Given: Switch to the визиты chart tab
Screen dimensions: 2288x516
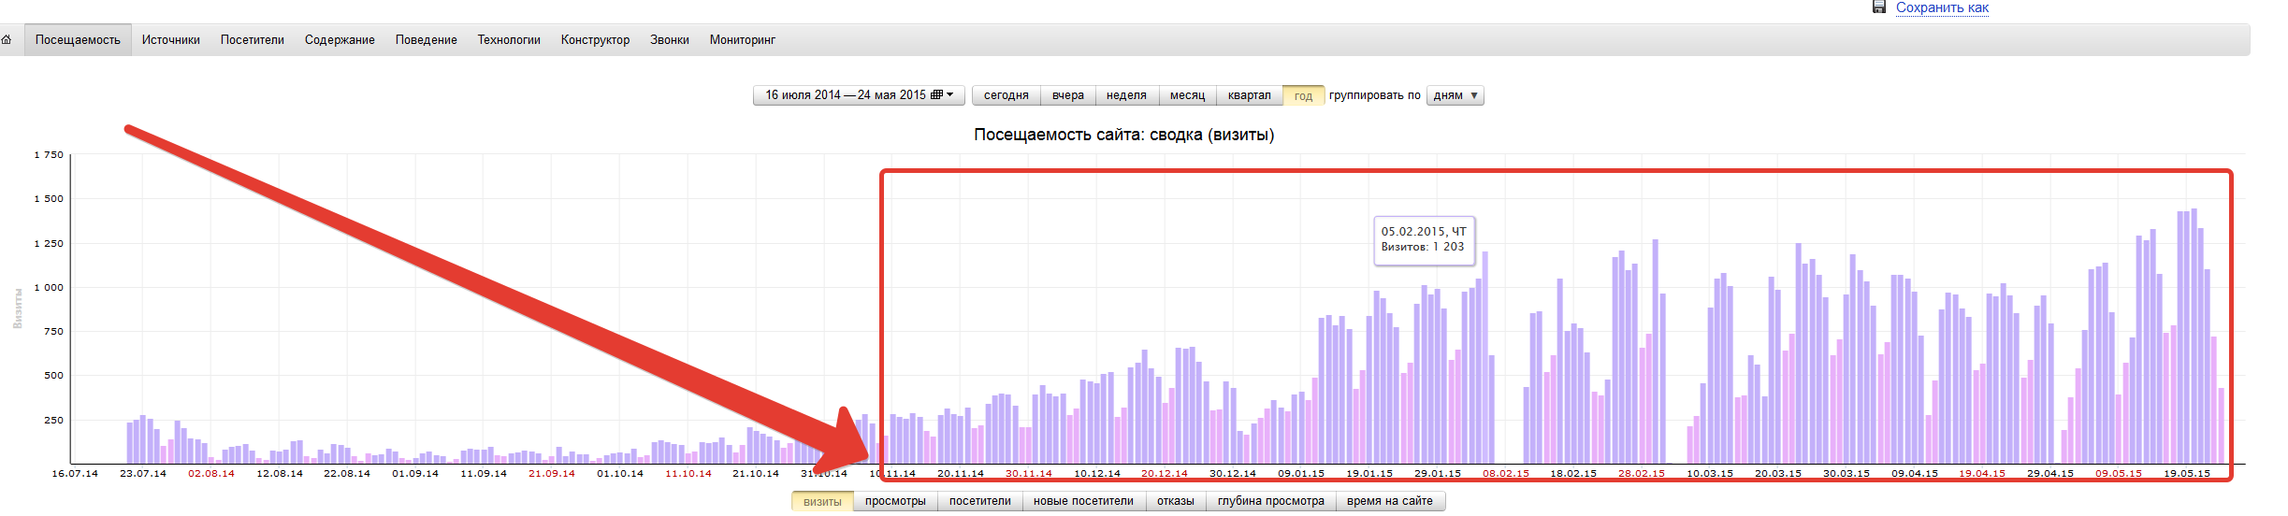Looking at the screenshot, I should pos(822,501).
